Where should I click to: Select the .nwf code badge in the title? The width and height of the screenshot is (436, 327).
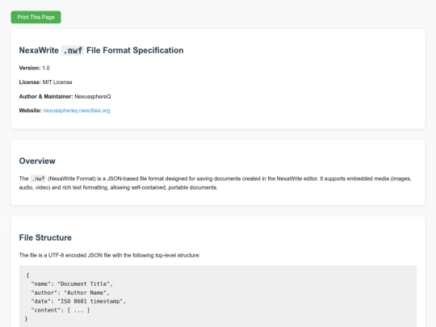click(73, 51)
